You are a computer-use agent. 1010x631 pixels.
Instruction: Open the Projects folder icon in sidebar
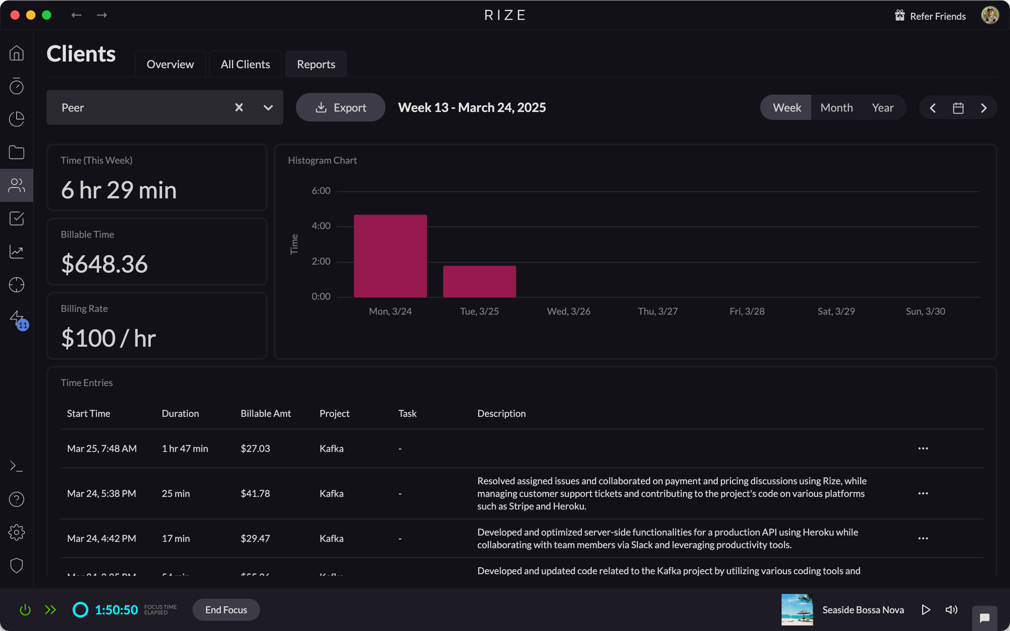[17, 152]
